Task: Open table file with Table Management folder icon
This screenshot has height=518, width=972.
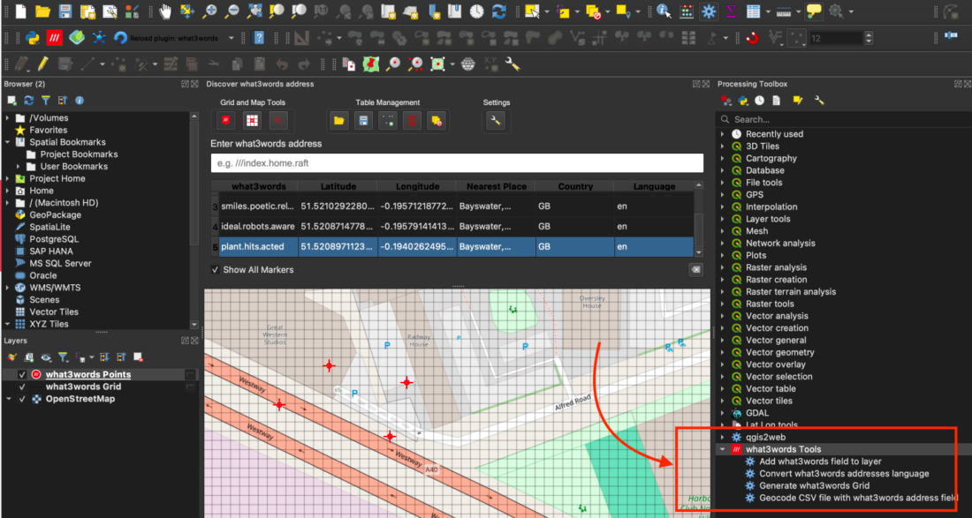Action: [x=338, y=121]
